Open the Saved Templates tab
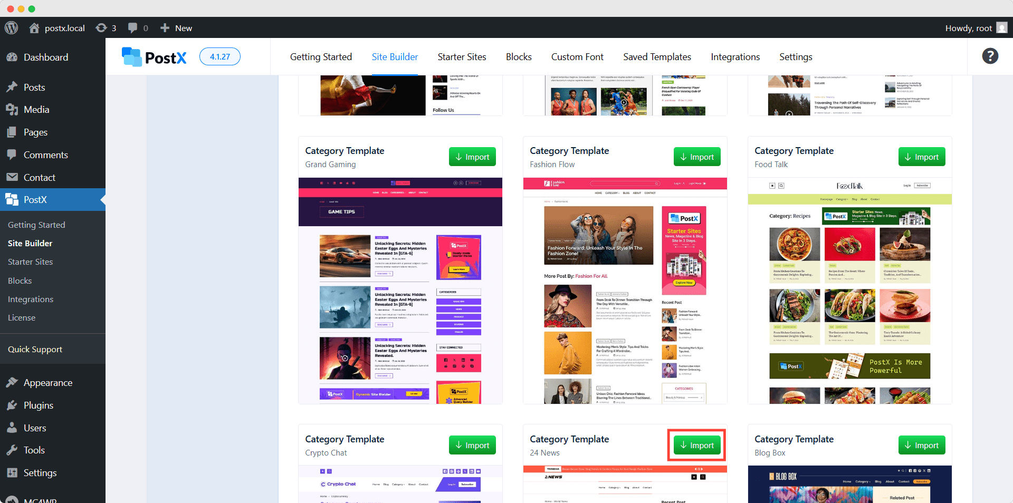Image resolution: width=1013 pixels, height=503 pixels. point(657,57)
